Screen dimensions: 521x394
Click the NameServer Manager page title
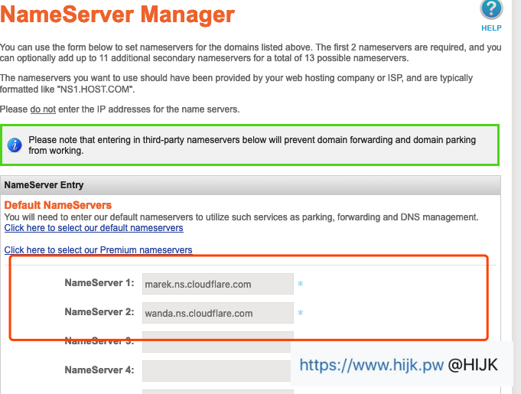tap(118, 15)
